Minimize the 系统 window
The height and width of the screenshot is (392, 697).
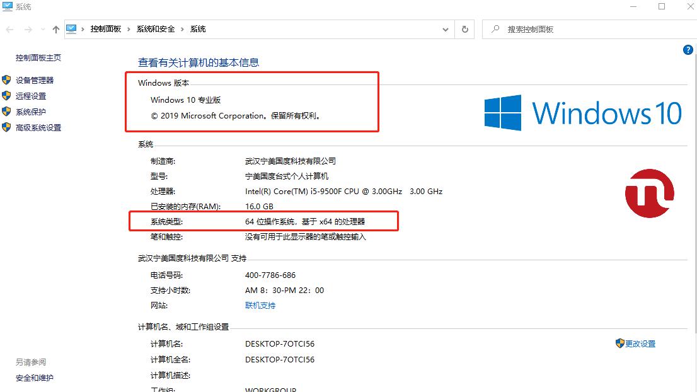tap(633, 7)
